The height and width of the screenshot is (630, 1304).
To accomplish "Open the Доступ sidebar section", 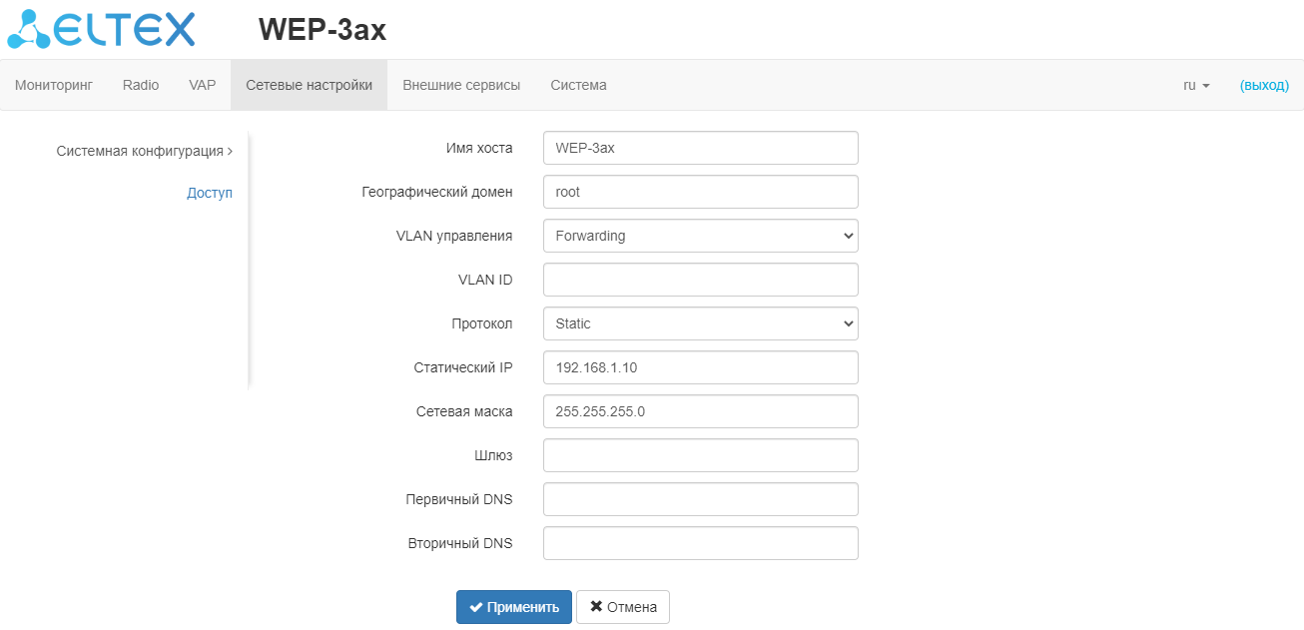I will 210,193.
